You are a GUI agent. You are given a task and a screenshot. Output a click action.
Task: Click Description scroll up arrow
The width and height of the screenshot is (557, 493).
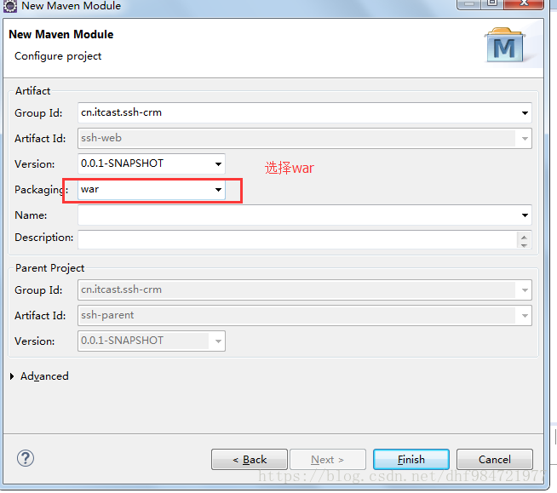pos(524,237)
